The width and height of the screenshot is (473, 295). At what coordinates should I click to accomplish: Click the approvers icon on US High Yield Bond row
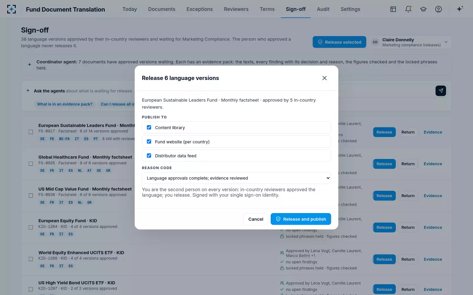coord(282,283)
